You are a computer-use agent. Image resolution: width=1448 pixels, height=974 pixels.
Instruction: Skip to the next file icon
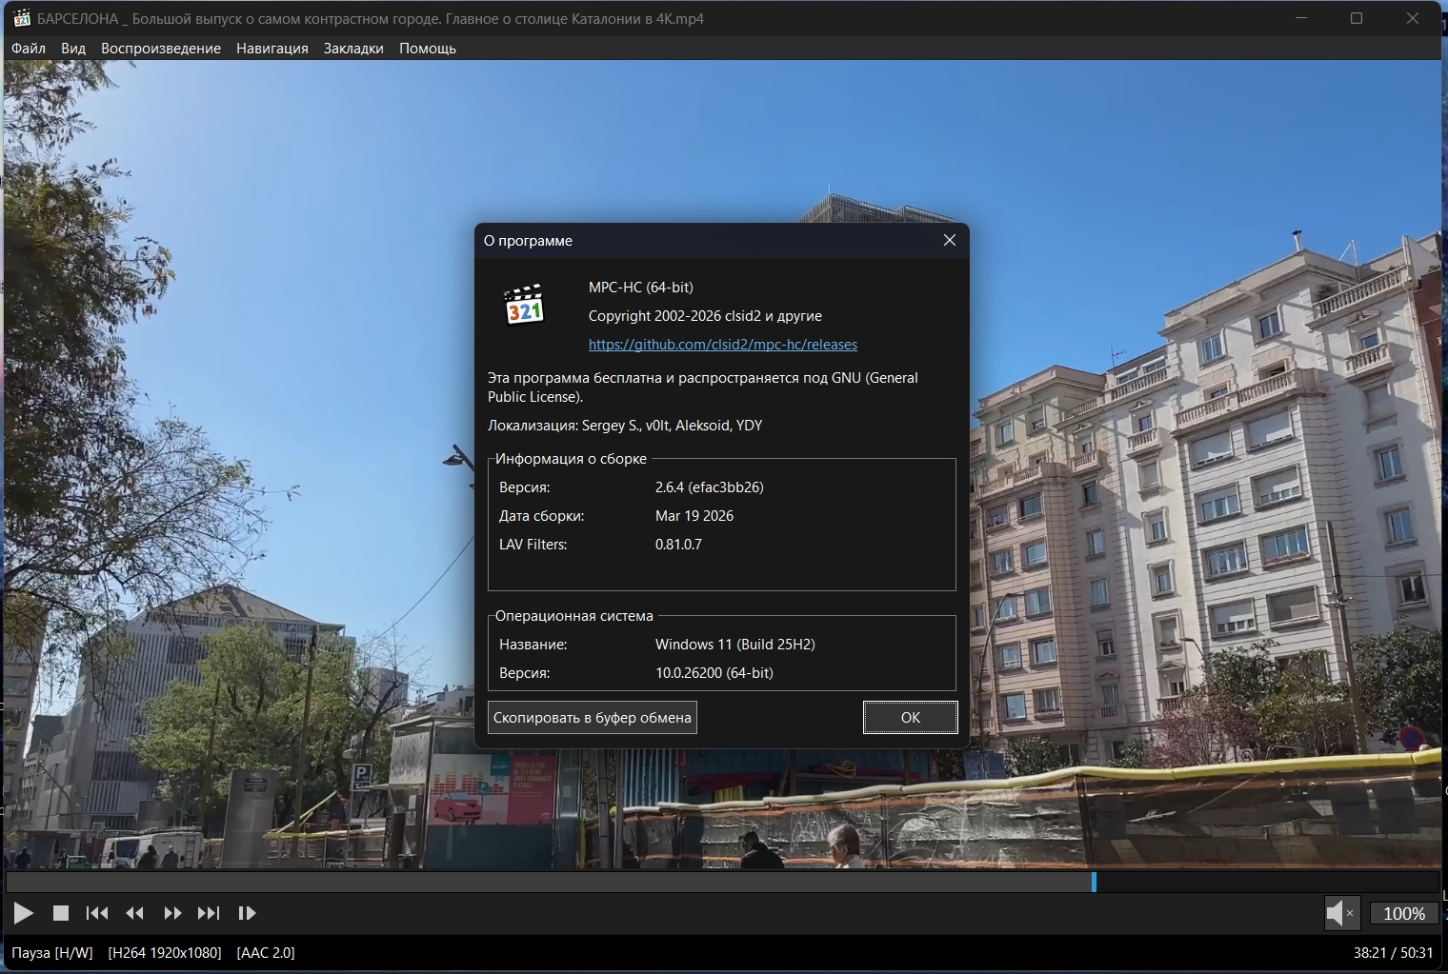click(x=209, y=913)
